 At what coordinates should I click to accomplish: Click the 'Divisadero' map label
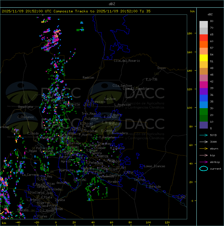(120, 133)
